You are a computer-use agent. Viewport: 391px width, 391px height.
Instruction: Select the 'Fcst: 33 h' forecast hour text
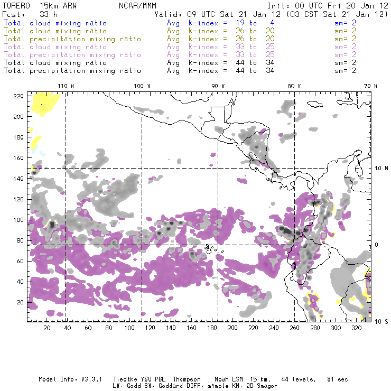tap(30, 14)
